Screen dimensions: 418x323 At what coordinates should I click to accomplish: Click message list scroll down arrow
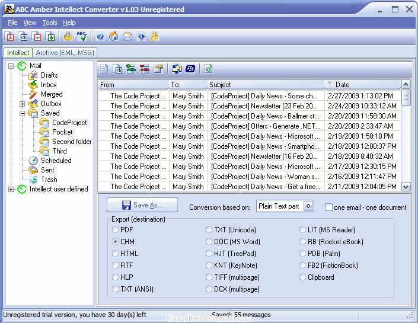[x=406, y=187]
